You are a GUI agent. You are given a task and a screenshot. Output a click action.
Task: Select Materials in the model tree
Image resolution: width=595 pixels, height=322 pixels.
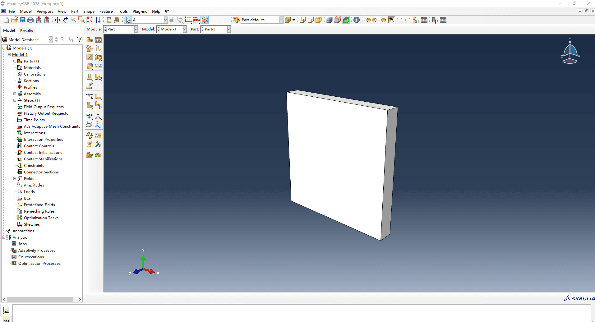point(32,67)
